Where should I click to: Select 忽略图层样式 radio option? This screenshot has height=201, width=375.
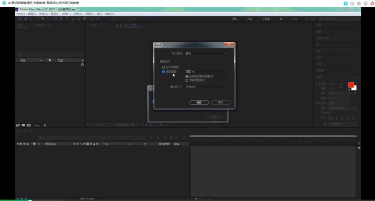click(x=187, y=80)
